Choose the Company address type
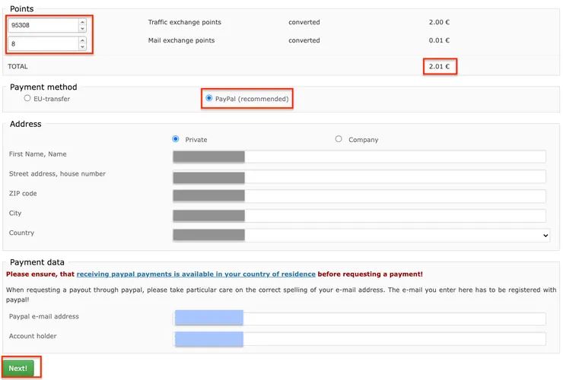 [339, 139]
